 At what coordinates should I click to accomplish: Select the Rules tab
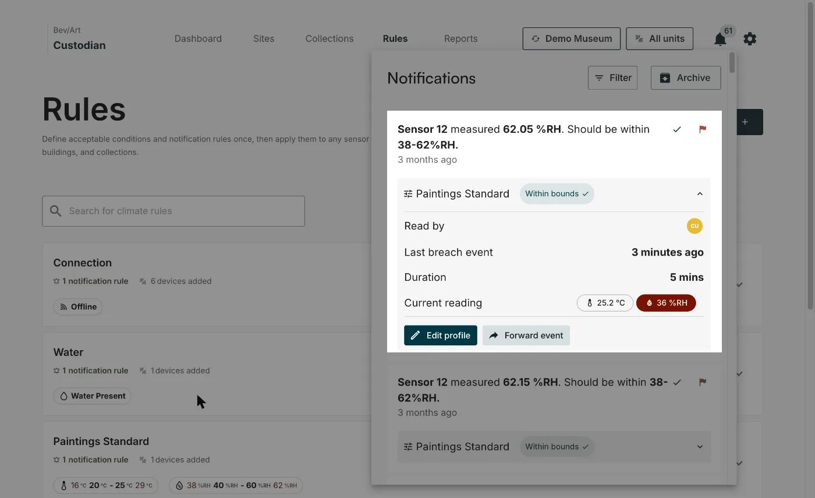[x=395, y=39]
